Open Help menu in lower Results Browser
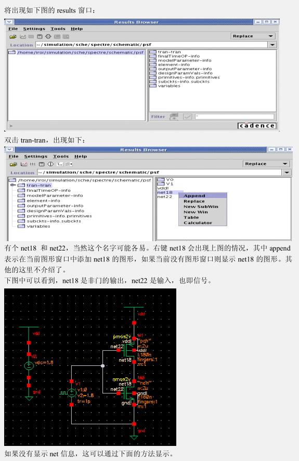 pos(81,156)
